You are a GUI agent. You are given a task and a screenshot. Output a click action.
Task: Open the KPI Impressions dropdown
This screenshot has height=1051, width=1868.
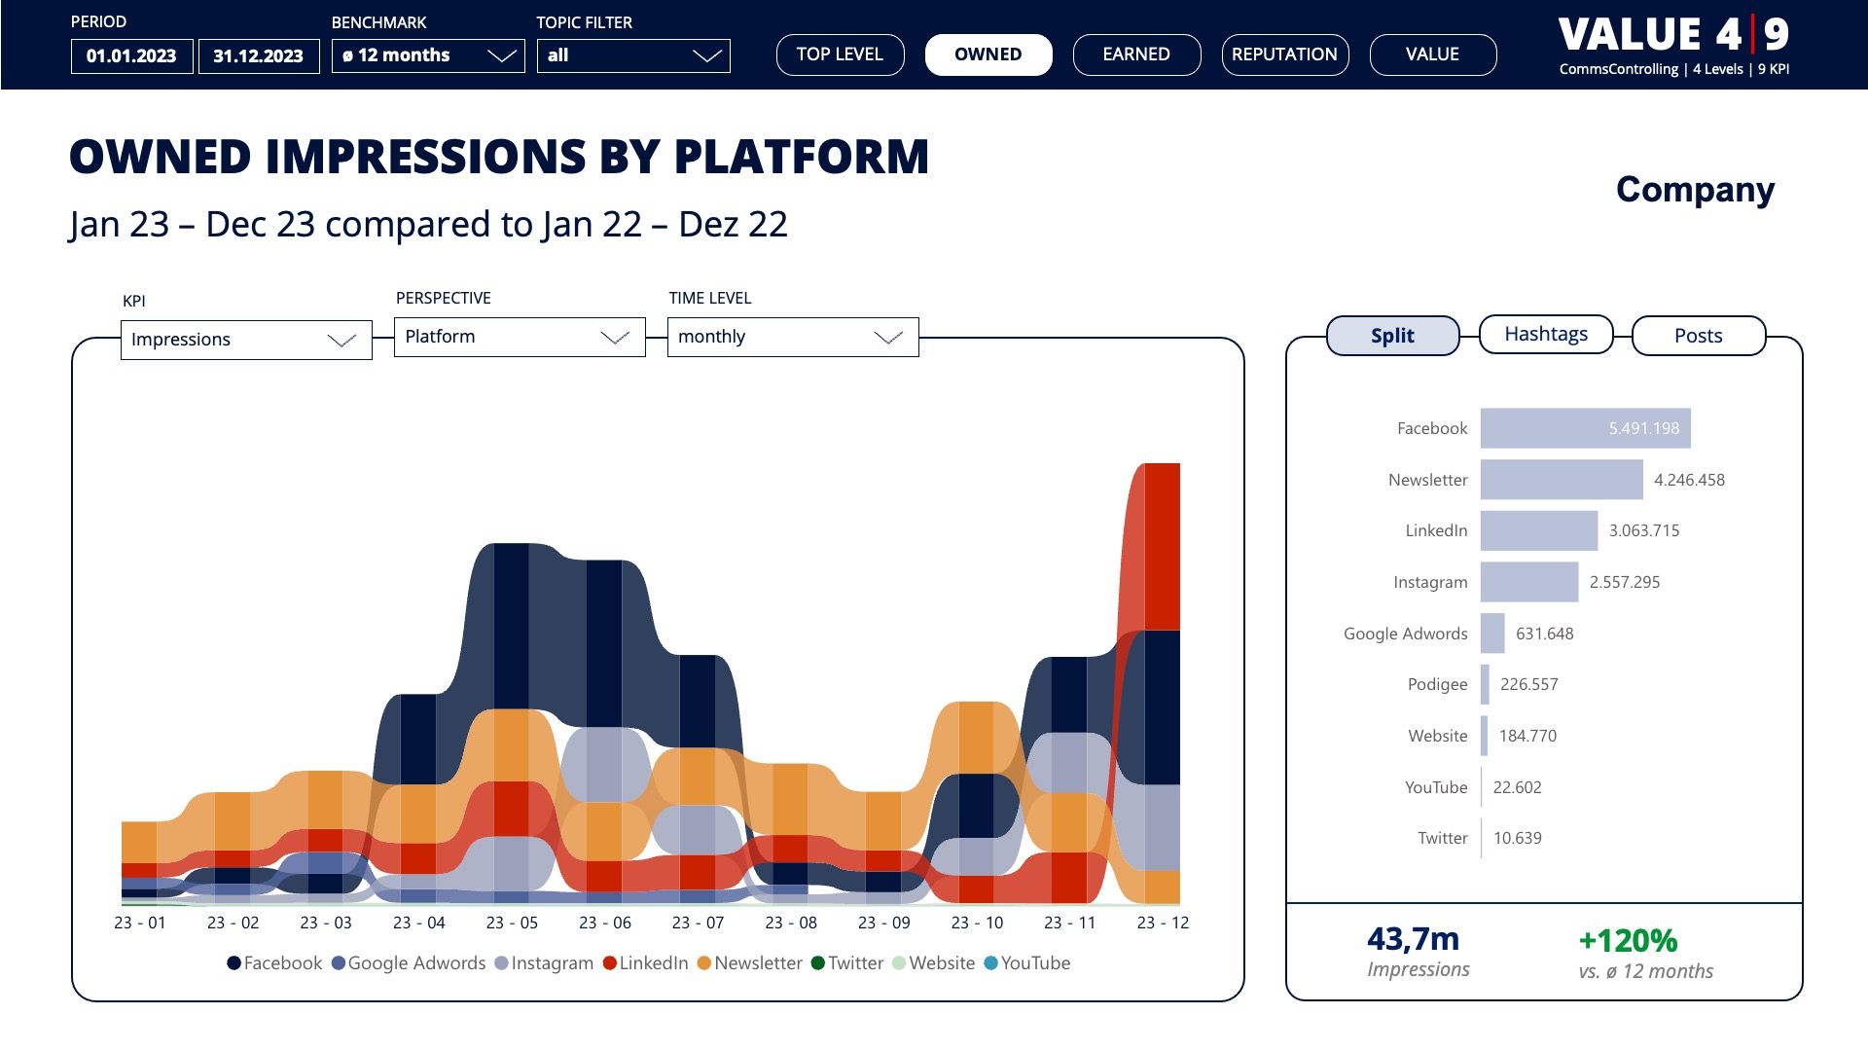246,340
